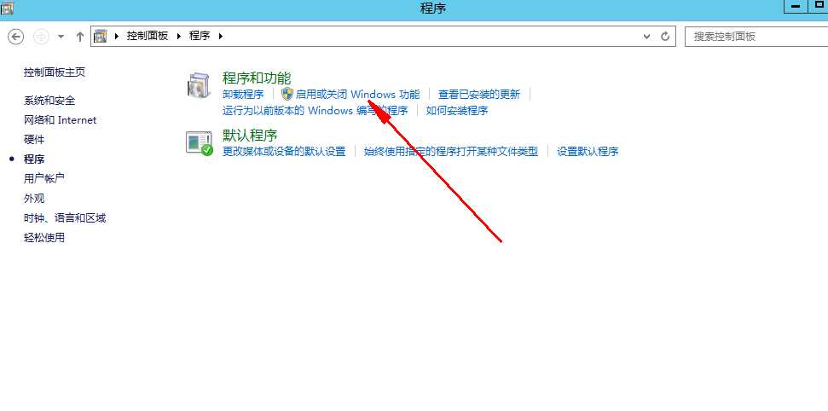Open the recent locations dropdown arrow
828x411 pixels.
click(x=61, y=37)
